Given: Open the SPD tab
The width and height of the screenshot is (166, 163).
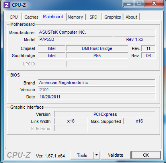Looking at the screenshot, I should coord(94,17).
